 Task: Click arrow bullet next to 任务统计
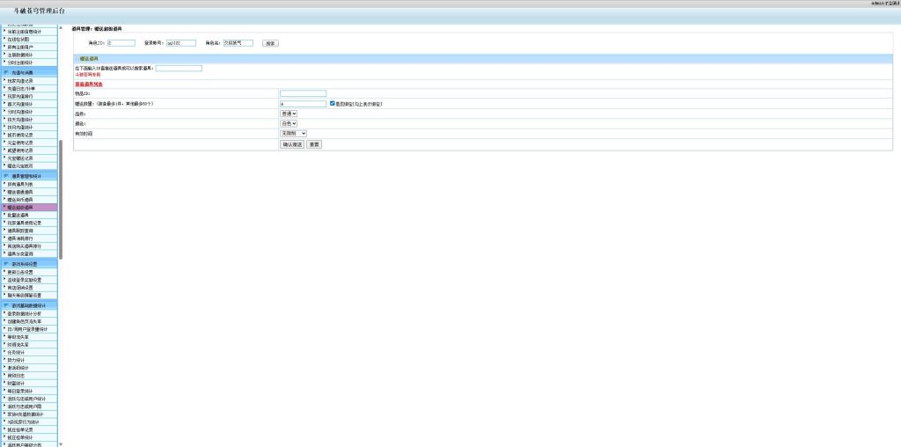click(x=4, y=352)
